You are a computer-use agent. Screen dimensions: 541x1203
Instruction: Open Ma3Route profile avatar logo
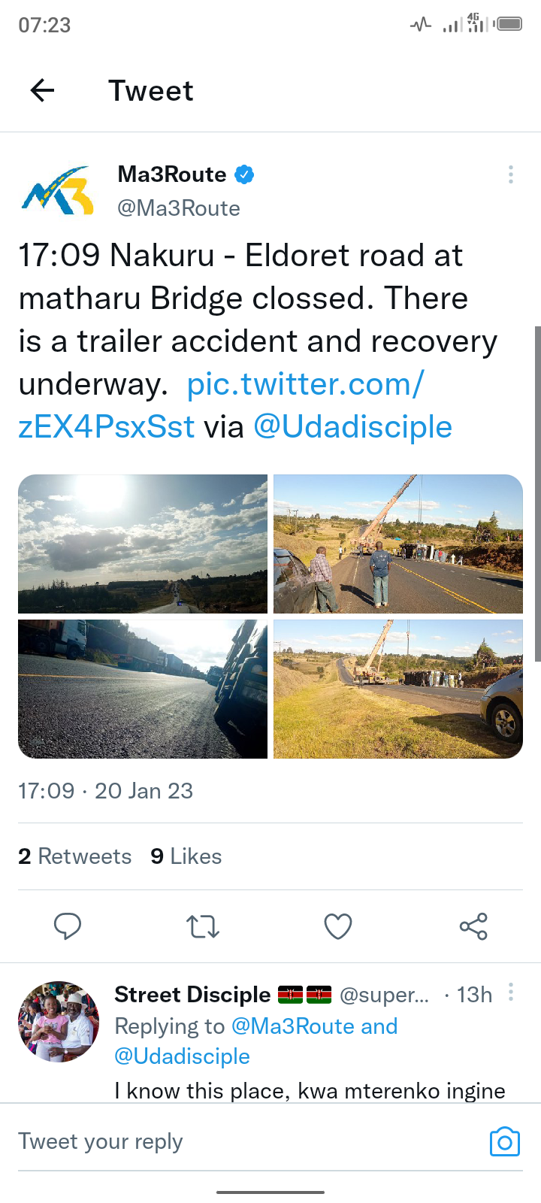(x=58, y=191)
